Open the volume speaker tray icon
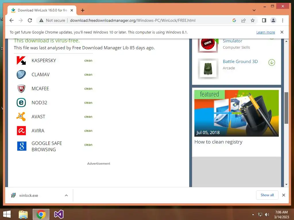Screen dimensions: 294x220 click(267, 215)
